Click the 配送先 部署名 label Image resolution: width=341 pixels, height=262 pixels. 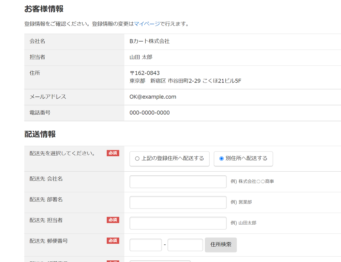click(x=46, y=199)
